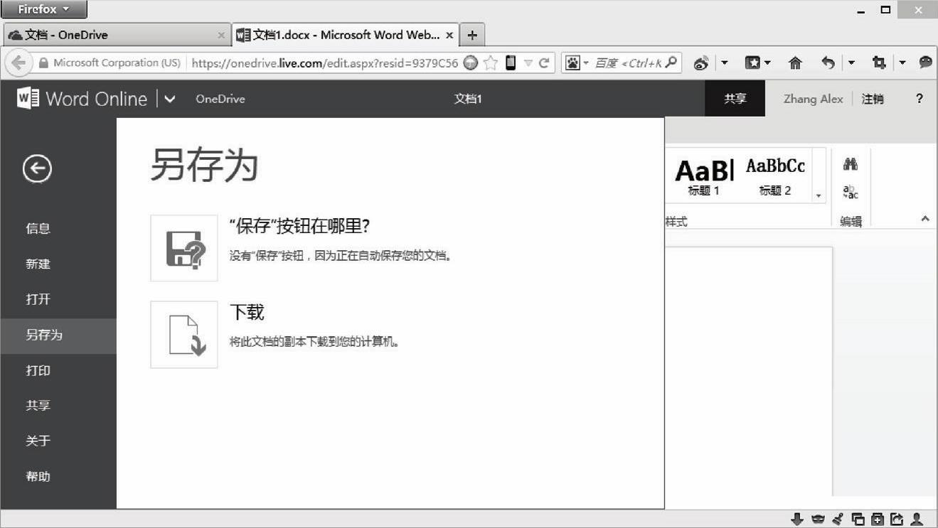This screenshot has height=528, width=938.
Task: Click the binoculars Find icon in ribbon
Action: [x=851, y=165]
